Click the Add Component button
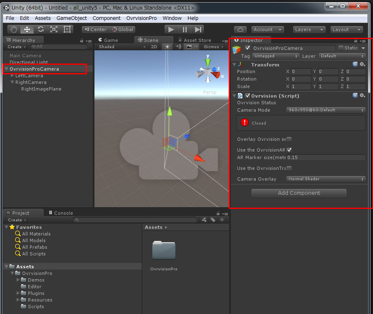The height and width of the screenshot is (314, 373). (299, 193)
